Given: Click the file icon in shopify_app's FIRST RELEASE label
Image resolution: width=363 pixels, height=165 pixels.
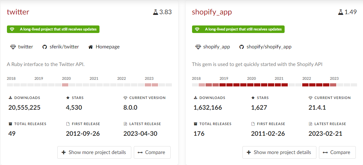Looking at the screenshot, I should pyautogui.click(x=253, y=124).
